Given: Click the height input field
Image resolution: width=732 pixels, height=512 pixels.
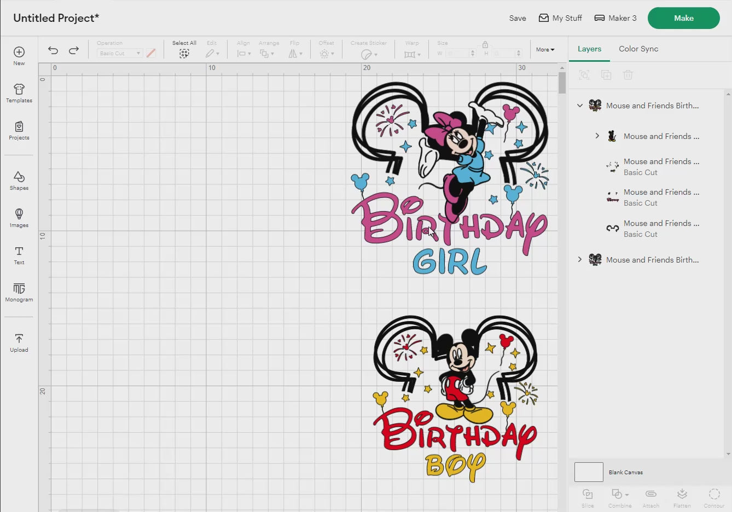Looking at the screenshot, I should [504, 53].
